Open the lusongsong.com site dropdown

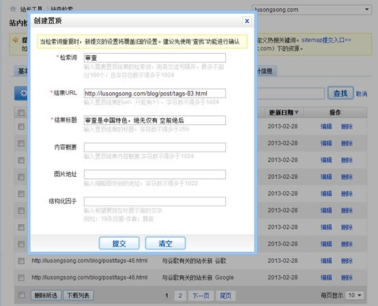311,10
